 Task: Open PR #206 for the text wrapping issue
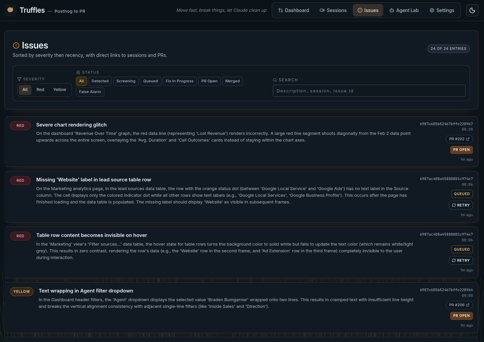coord(459,305)
